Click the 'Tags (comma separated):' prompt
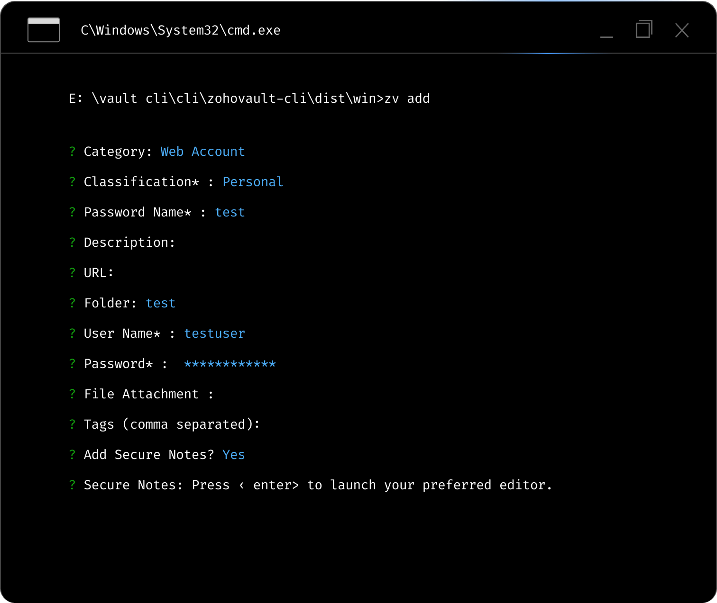Viewport: 717px width, 603px height. [165, 424]
